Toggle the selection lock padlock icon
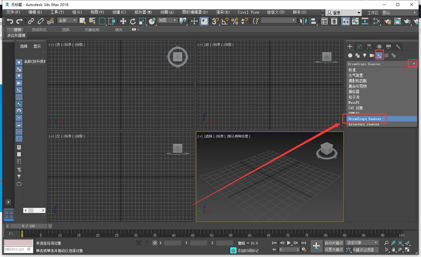Screen dimensions: 421x257 (x=147, y=243)
